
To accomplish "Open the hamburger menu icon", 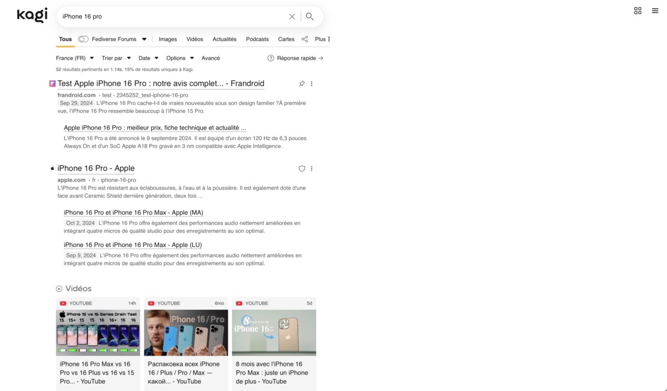I will (655, 11).
